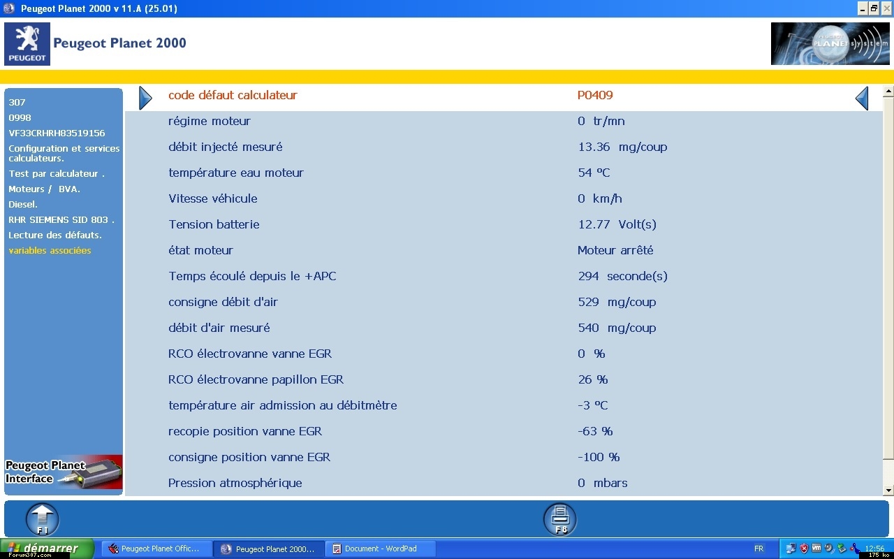Click the FR language indicator in the taskbar
Image resolution: width=894 pixels, height=559 pixels.
point(759,549)
